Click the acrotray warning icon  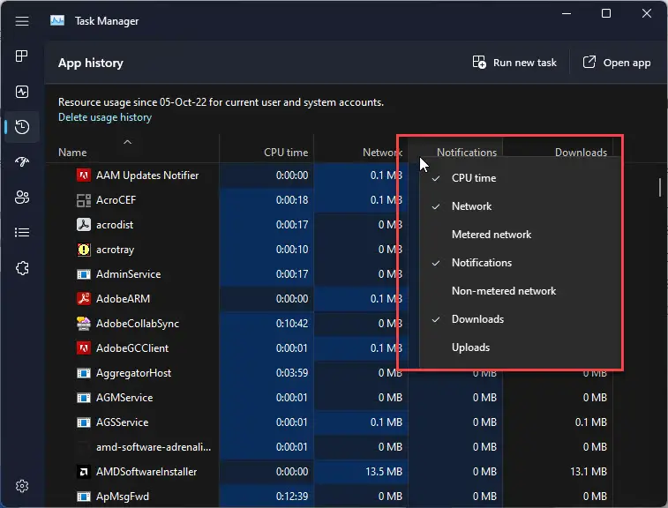click(x=84, y=249)
